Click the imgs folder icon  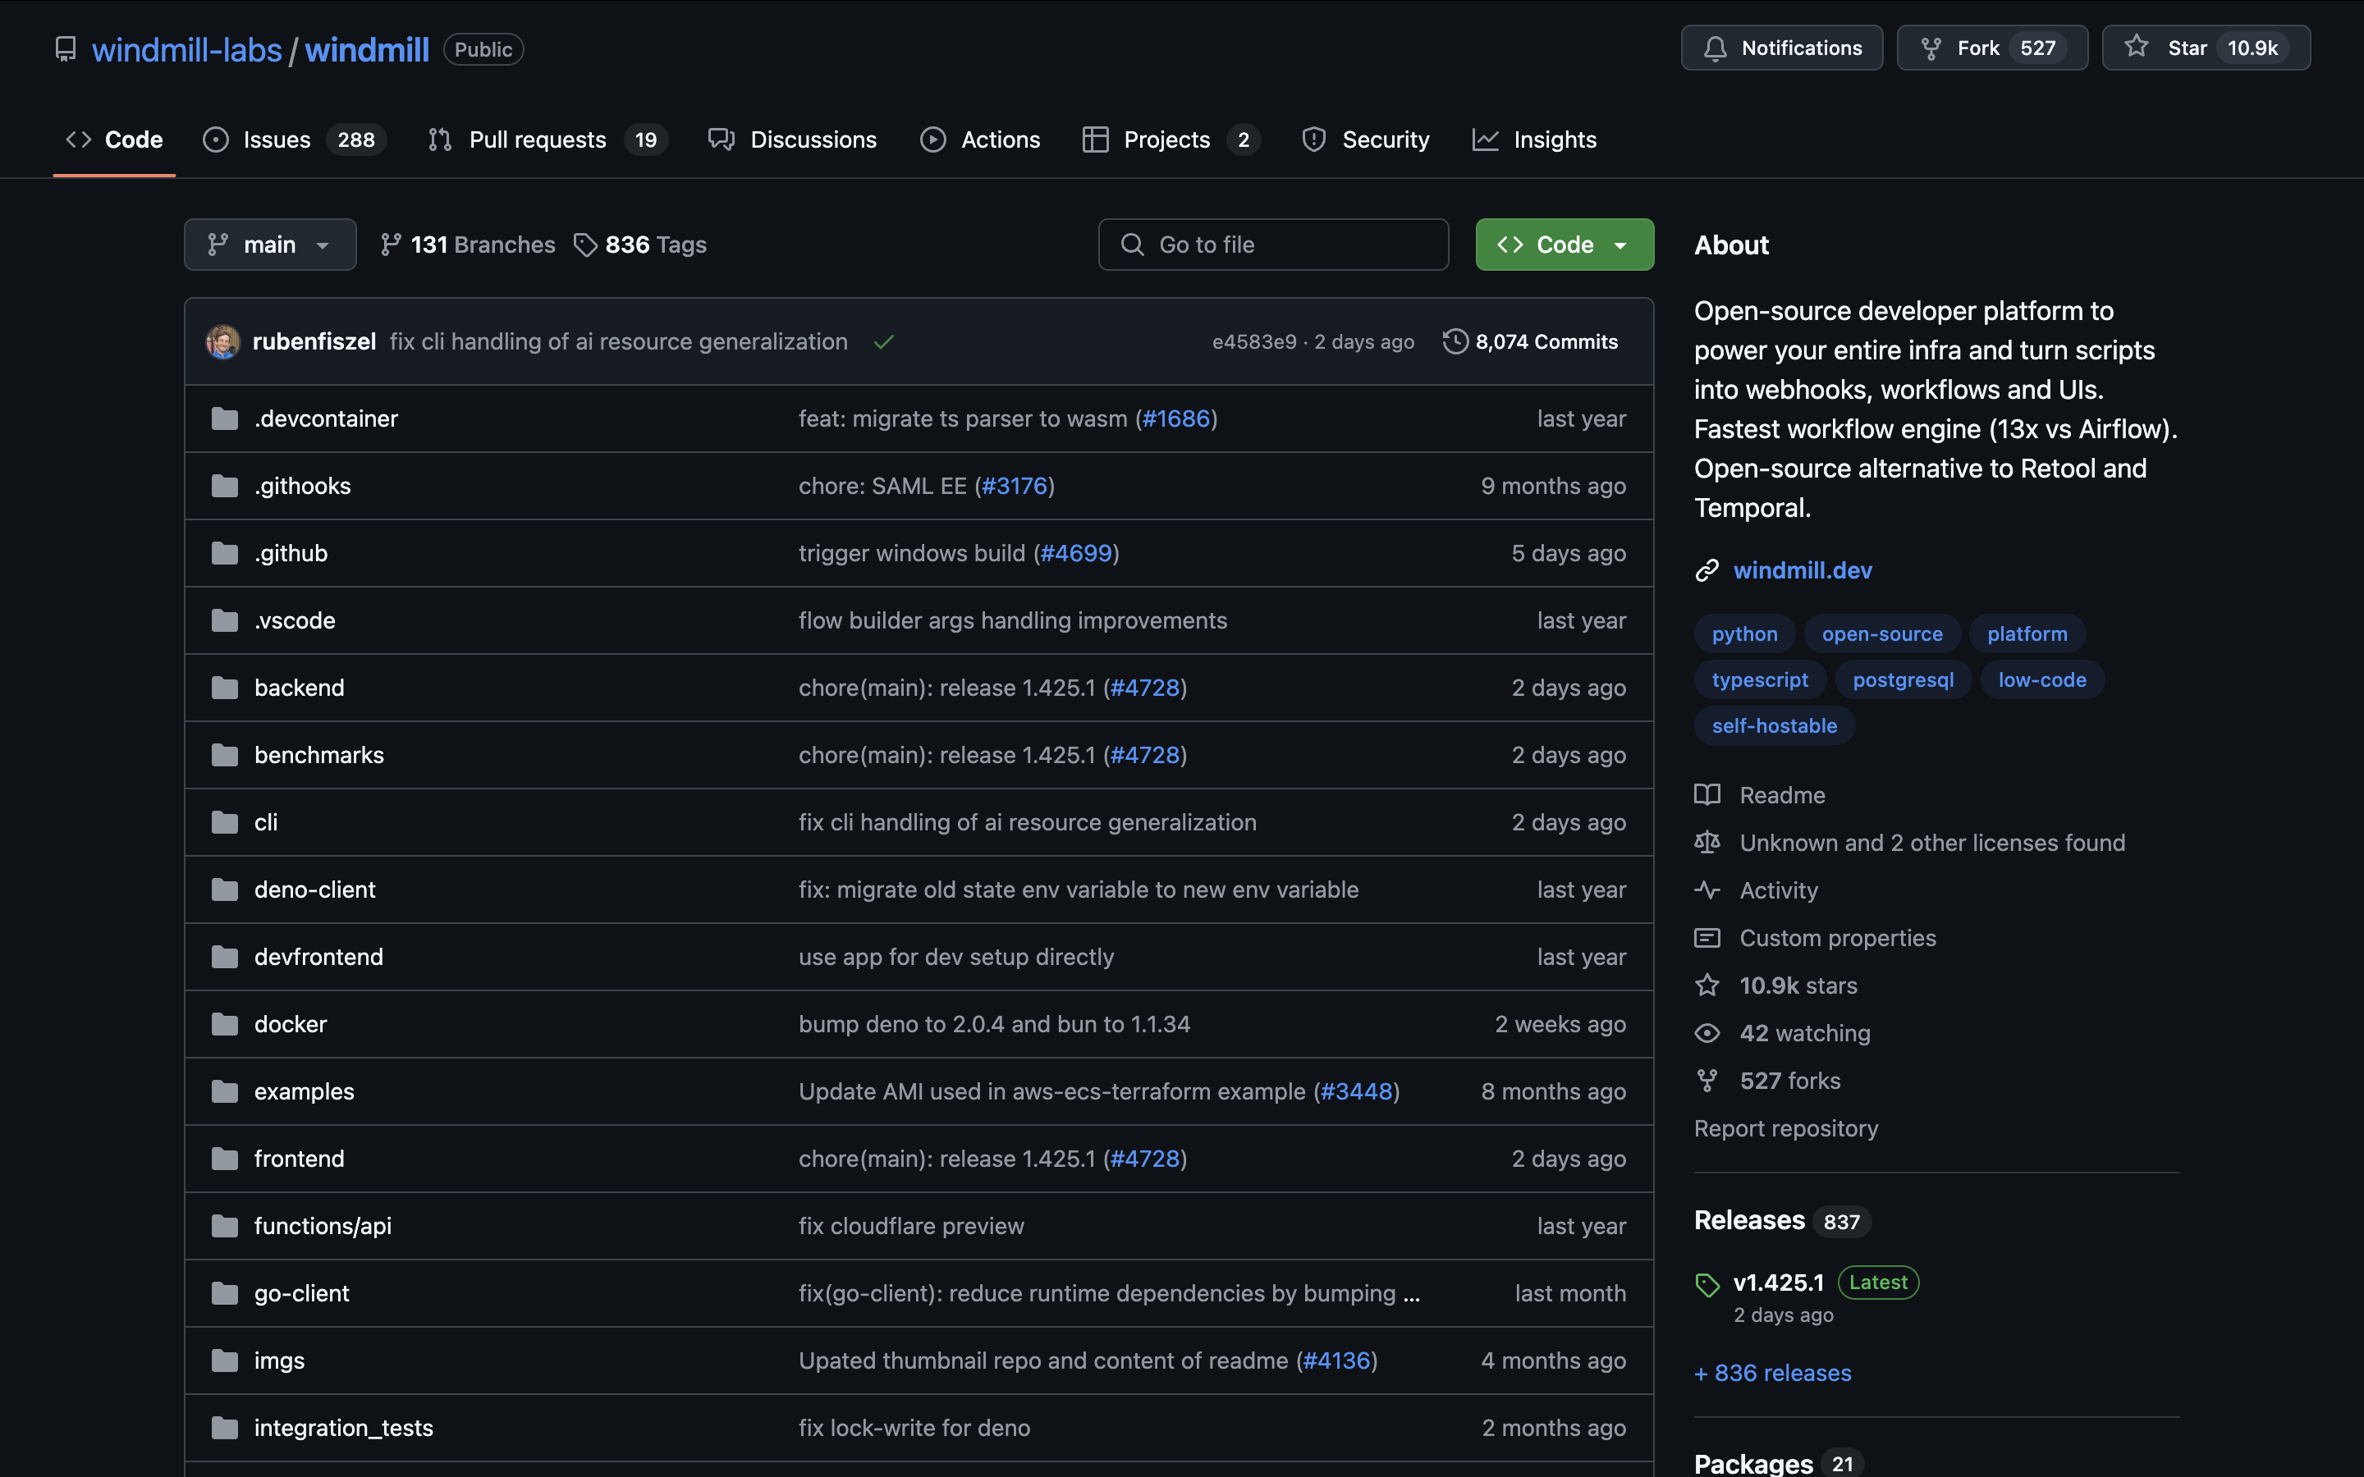tap(225, 1360)
